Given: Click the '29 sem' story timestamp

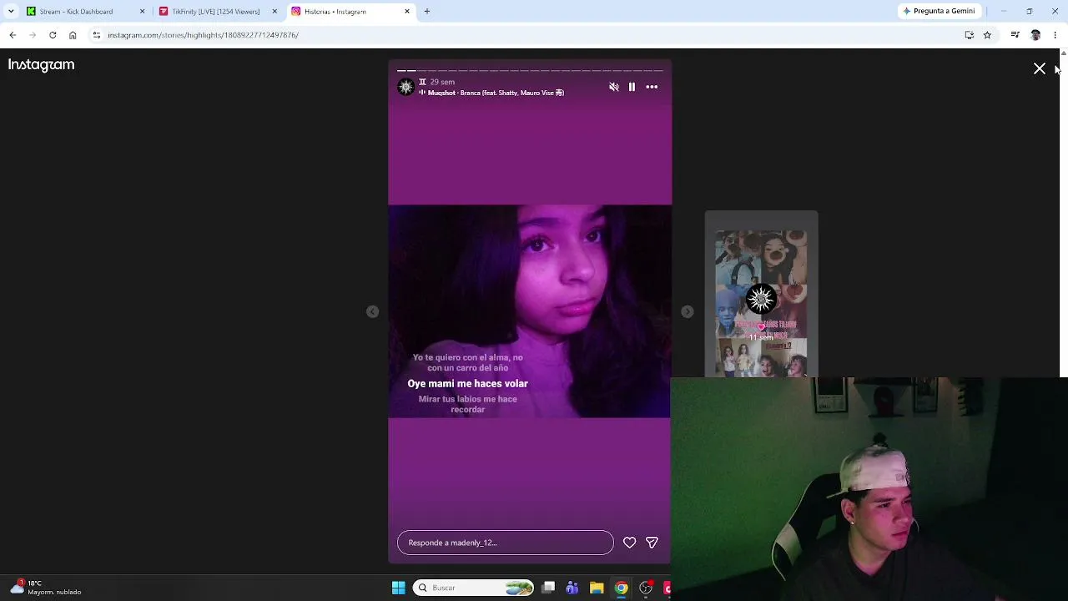Looking at the screenshot, I should click(442, 82).
